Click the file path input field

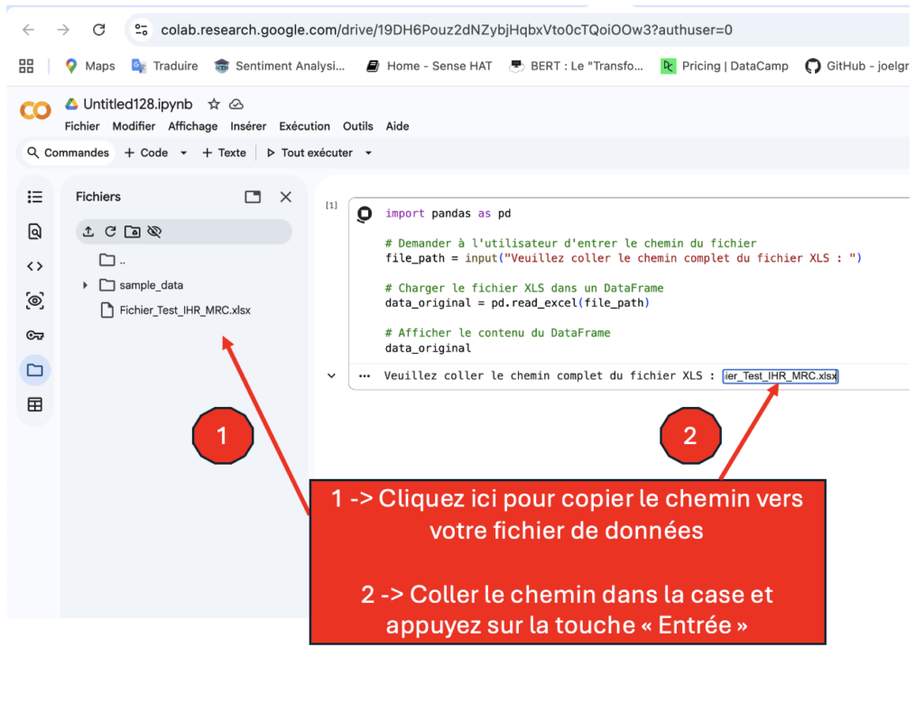(780, 376)
